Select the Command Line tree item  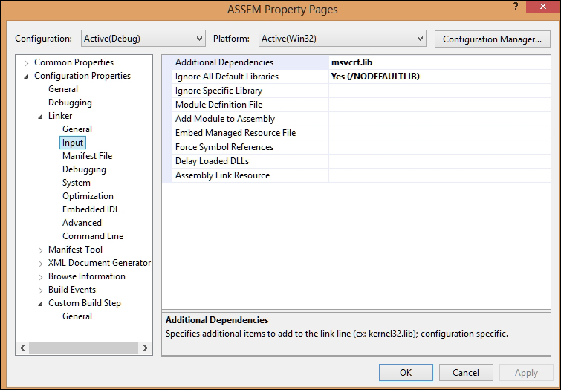[93, 236]
